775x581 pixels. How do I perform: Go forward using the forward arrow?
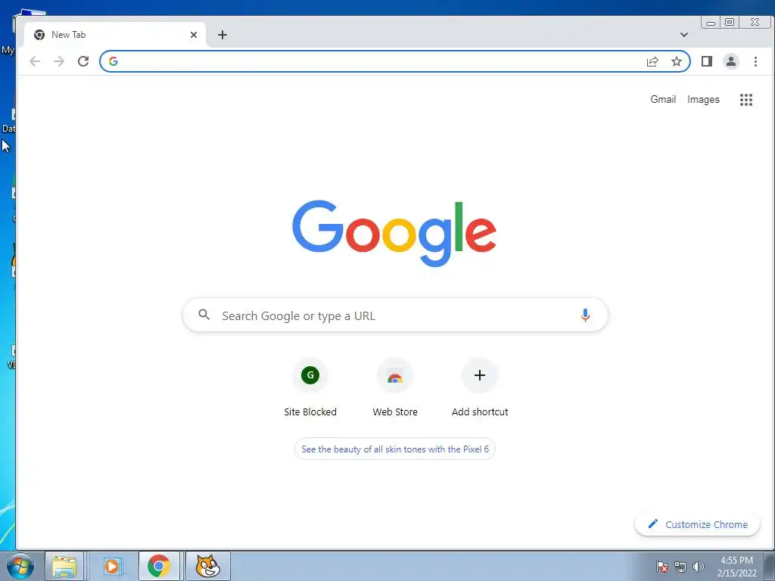[x=59, y=61]
